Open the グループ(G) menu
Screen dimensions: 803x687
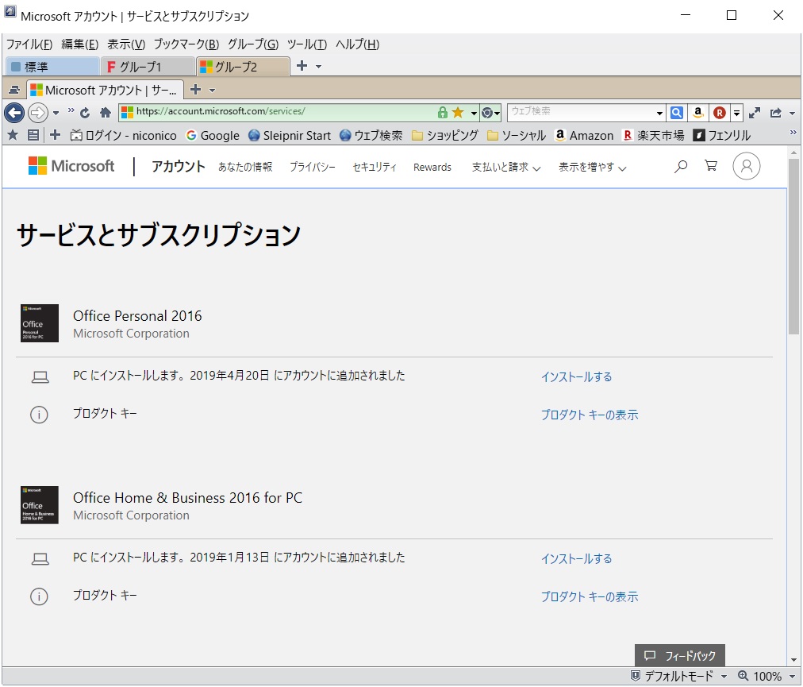pos(253,44)
